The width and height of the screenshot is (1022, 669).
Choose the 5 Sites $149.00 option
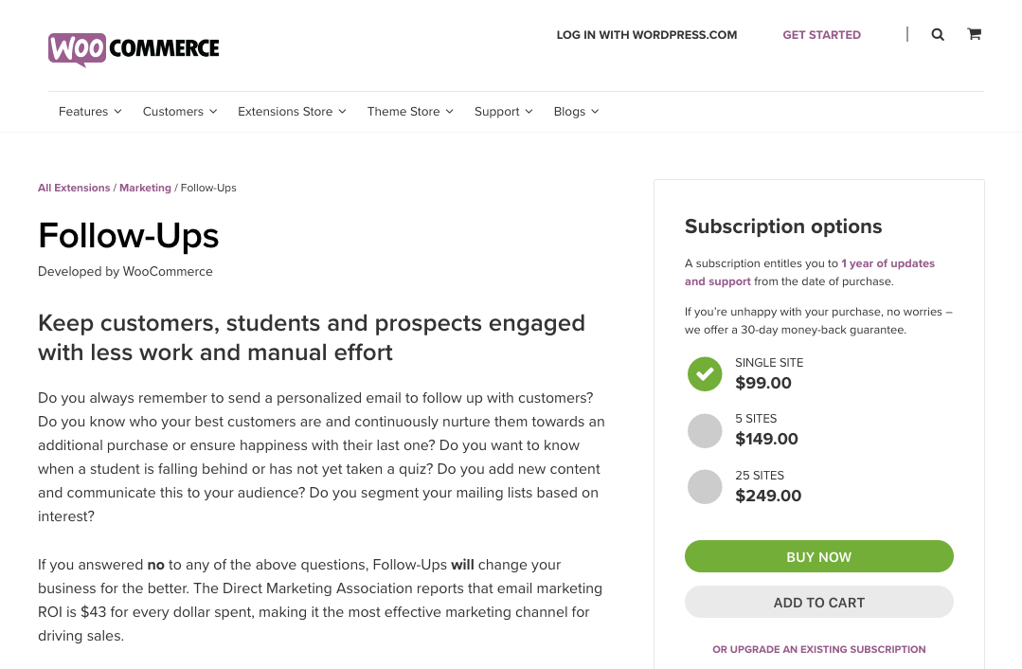705,431
